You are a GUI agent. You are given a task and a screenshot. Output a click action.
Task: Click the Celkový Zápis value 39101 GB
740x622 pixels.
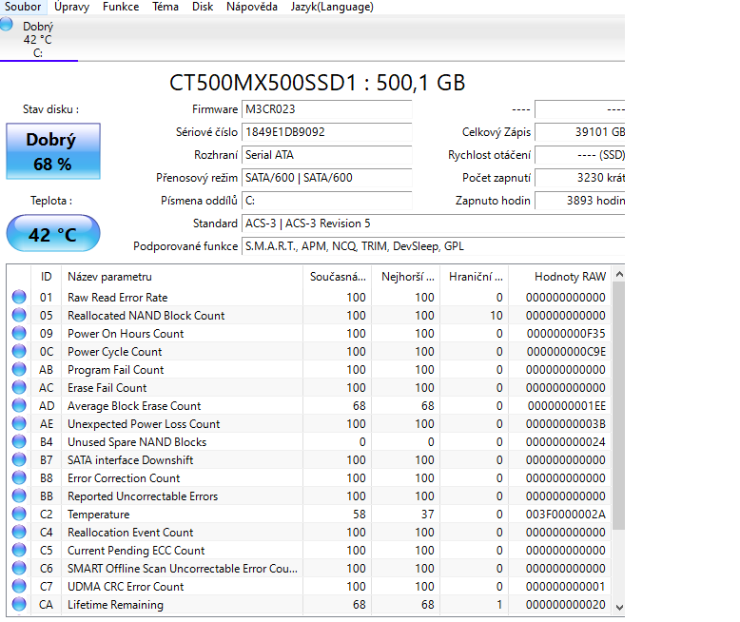coord(580,132)
